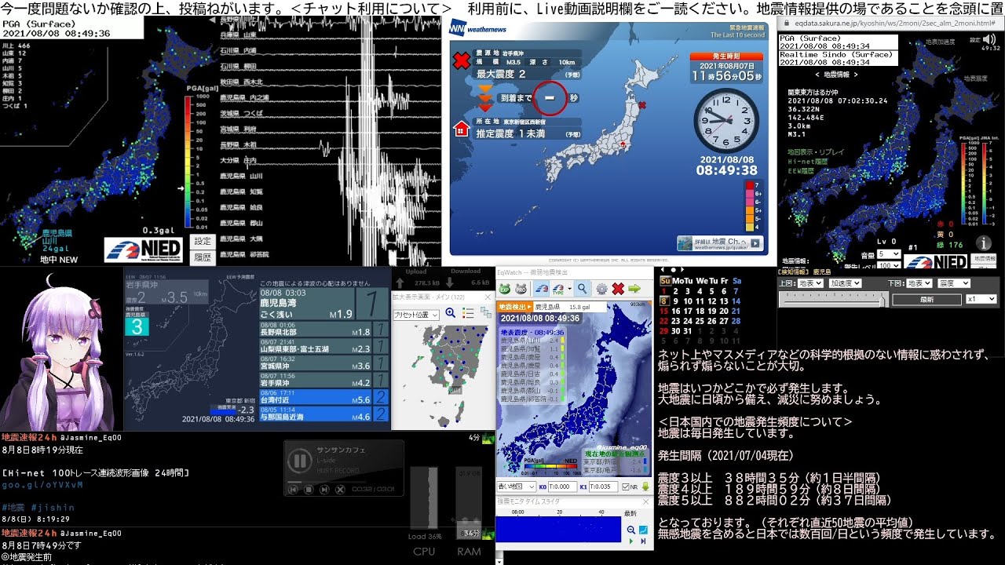1005x565 pixels.
Task: Click the speaker sound icon on monitor
Action: (x=988, y=38)
